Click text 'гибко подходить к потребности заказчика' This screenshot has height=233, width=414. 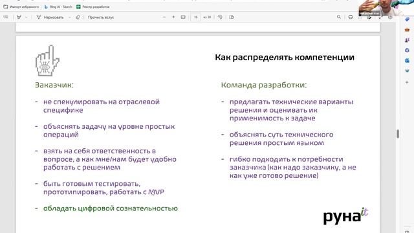(x=286, y=163)
